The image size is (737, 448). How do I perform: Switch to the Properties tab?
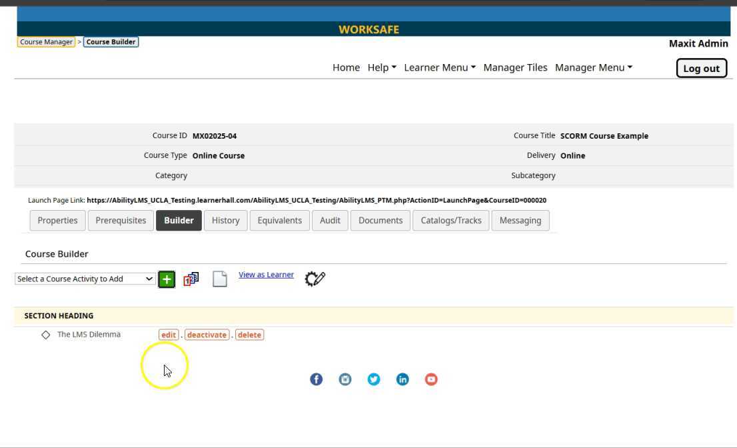[57, 221]
